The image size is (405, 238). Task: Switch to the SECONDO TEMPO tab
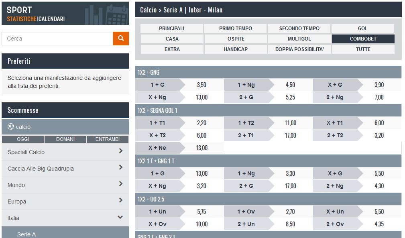click(299, 28)
